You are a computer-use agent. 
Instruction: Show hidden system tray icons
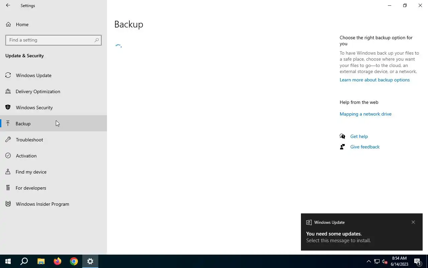[369, 261]
